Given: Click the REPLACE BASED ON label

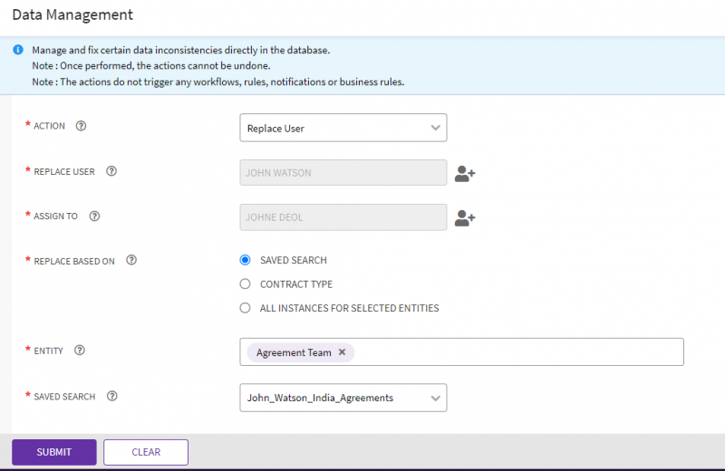Looking at the screenshot, I should [x=74, y=261].
